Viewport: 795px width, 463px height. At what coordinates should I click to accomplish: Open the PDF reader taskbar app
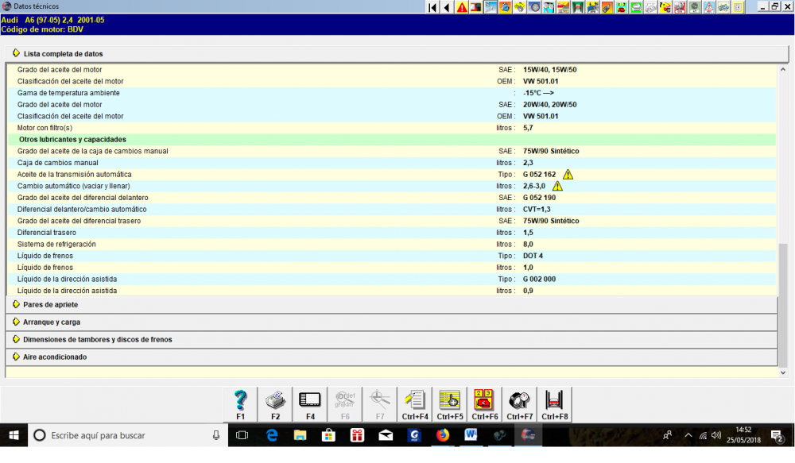[414, 435]
